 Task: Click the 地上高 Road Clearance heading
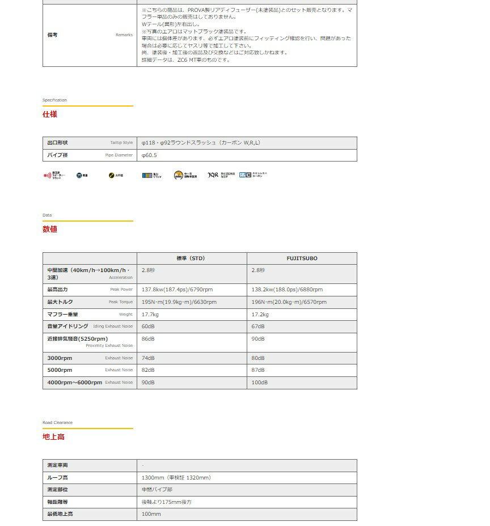(53, 436)
